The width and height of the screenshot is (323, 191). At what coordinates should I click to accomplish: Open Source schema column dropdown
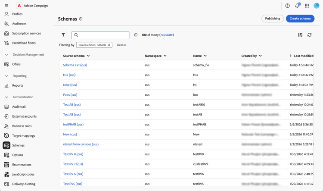[x=88, y=56]
